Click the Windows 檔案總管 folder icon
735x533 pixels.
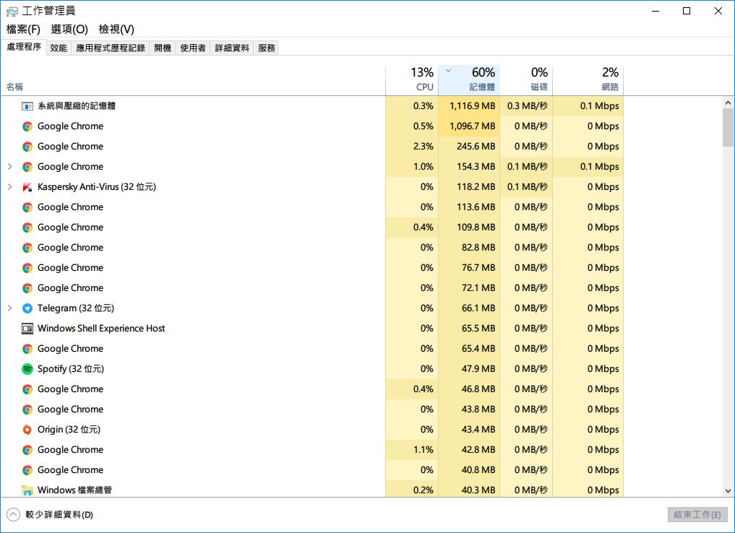[27, 490]
